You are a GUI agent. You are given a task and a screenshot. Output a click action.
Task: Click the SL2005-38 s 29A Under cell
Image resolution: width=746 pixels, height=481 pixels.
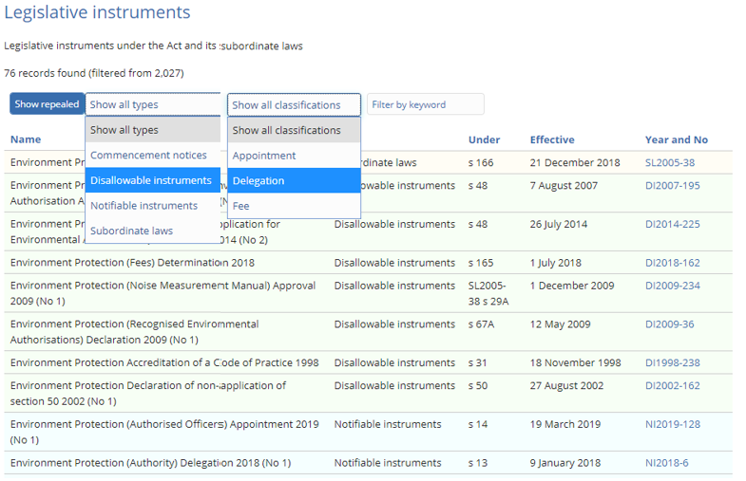[488, 293]
